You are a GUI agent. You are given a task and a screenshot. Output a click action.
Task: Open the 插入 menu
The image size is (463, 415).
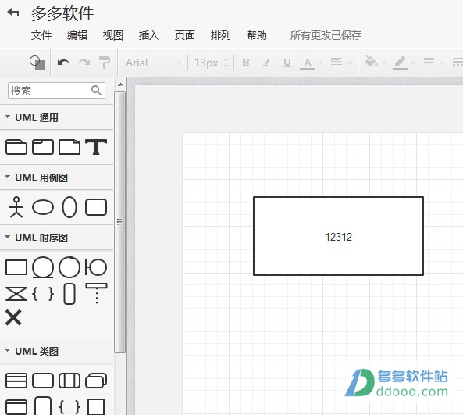(x=149, y=35)
